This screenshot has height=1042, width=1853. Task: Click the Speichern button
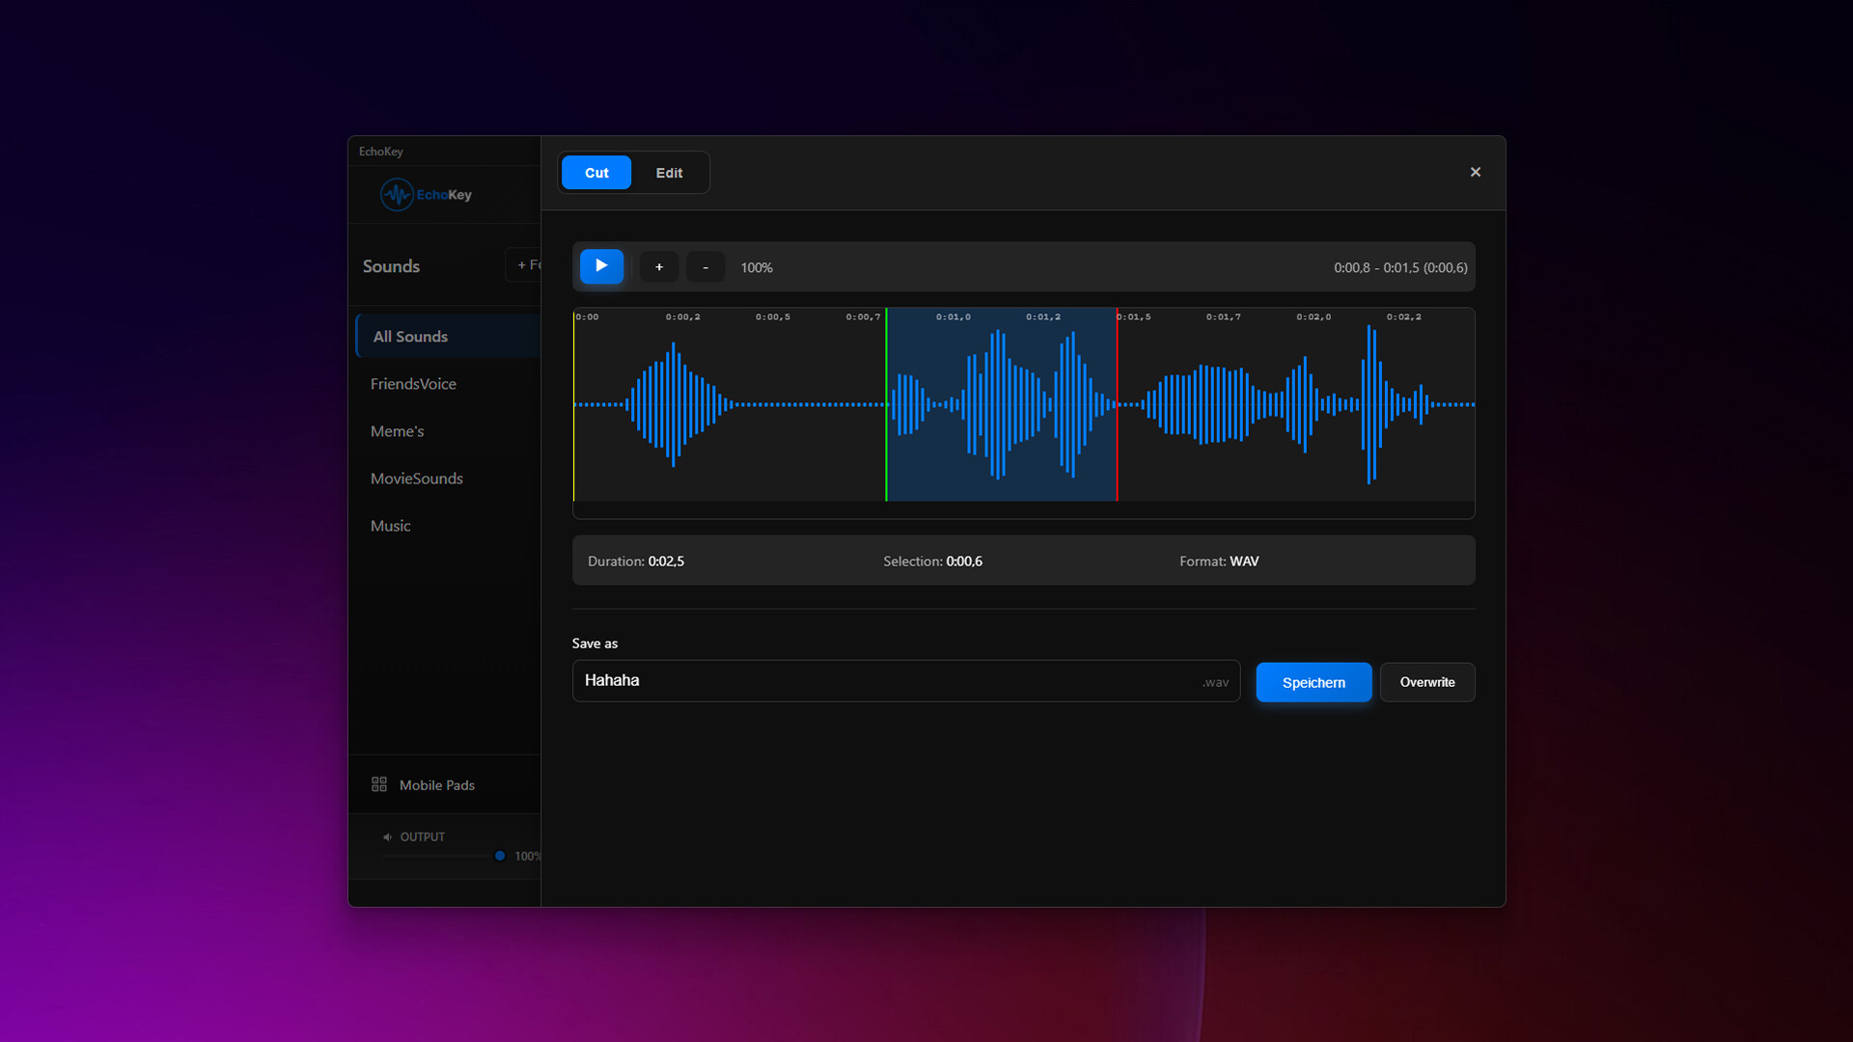click(1313, 682)
